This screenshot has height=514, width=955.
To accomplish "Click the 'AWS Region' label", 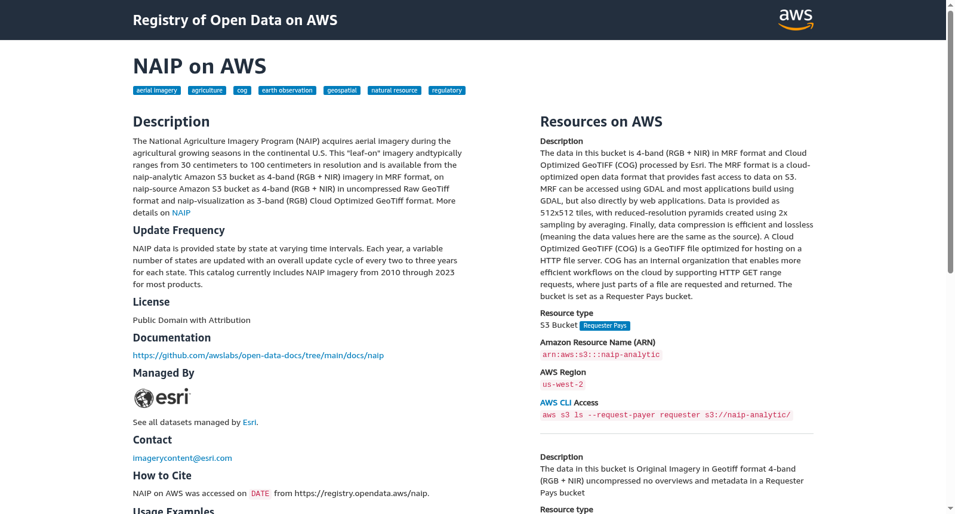I will pyautogui.click(x=563, y=373).
